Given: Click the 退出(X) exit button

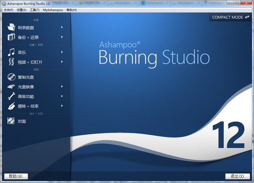Looking at the screenshot, I should tap(237, 176).
